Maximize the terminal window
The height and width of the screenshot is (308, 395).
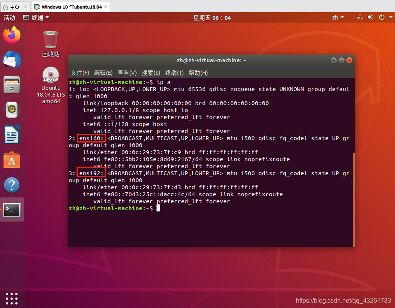coord(342,60)
